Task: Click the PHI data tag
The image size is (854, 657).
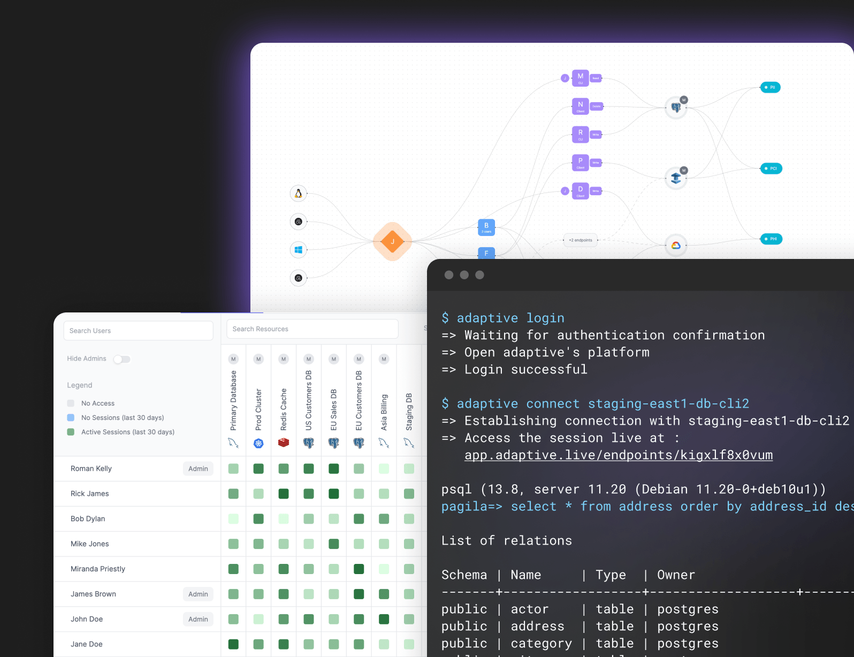Action: pos(771,239)
